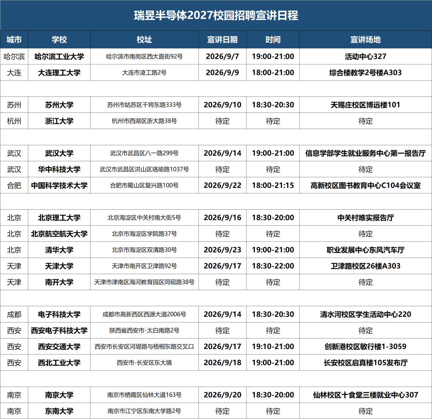Click the cell 电子科技大学
The height and width of the screenshot is (419, 432).
(x=59, y=315)
